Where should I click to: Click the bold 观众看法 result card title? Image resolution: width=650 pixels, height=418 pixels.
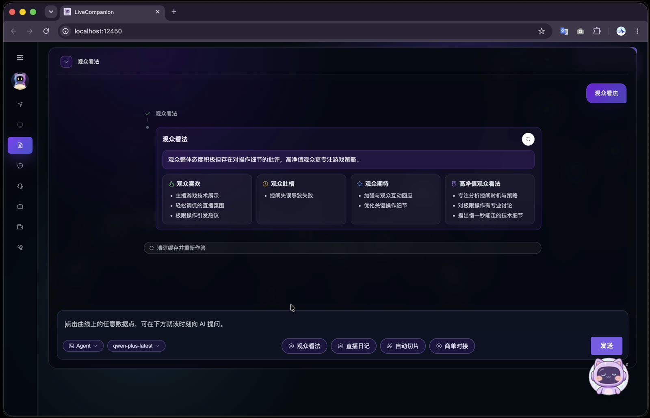point(175,139)
